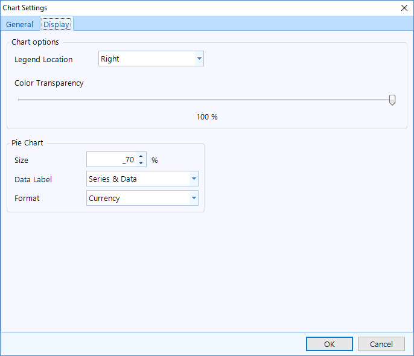Confirm settings with the OK button
The width and height of the screenshot is (414, 356).
(330, 344)
